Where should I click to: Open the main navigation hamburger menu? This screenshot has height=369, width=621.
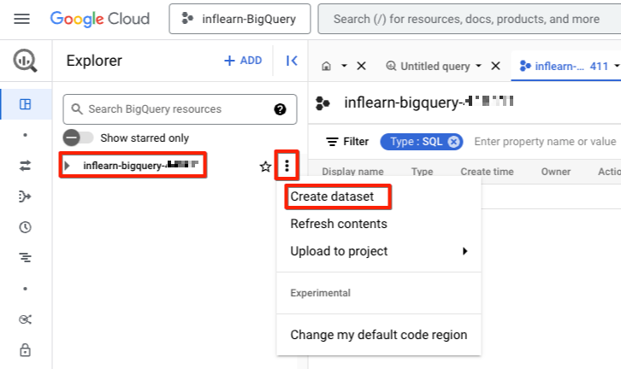tap(21, 19)
